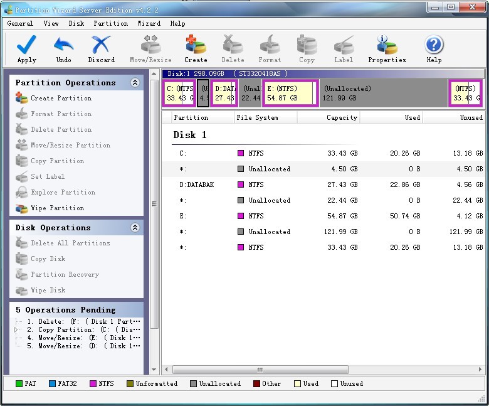Select the D:DATABAK partition row

tap(323, 184)
